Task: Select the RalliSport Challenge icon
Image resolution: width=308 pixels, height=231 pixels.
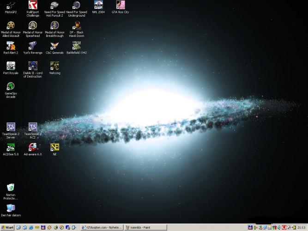Action: [x=33, y=6]
